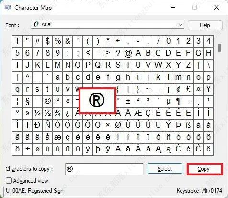
Task: Open the Font dropdown list
Action: [107, 24]
